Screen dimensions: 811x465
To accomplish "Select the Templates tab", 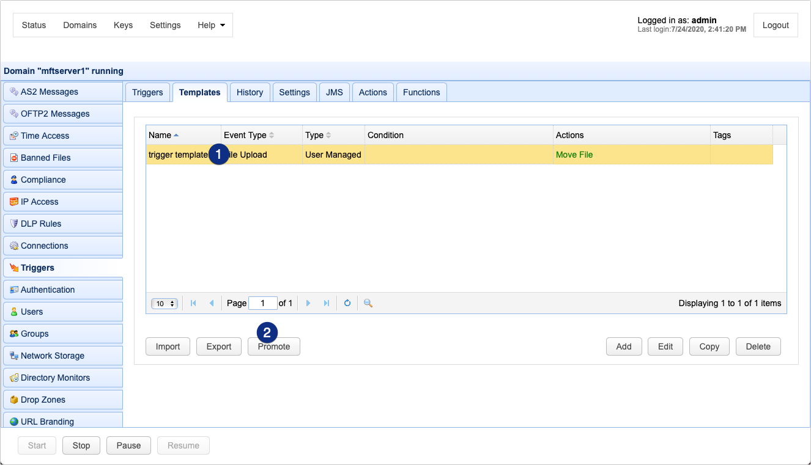I will click(x=200, y=92).
